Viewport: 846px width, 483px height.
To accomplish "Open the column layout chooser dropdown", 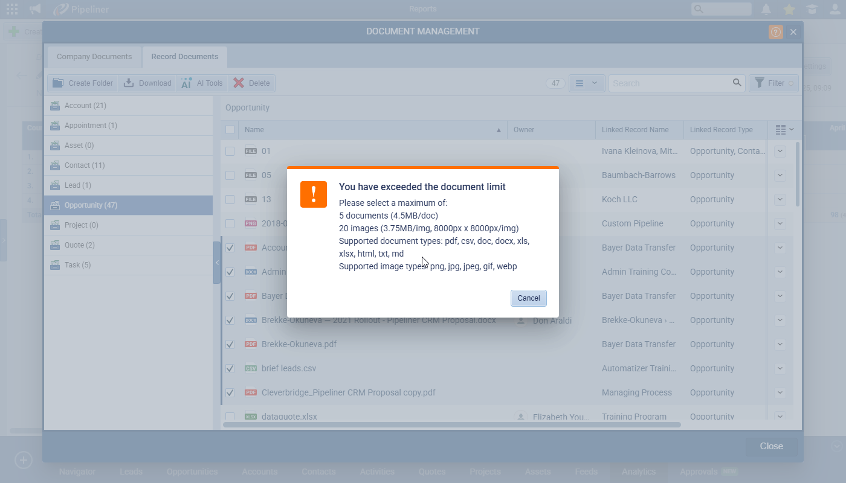I will coord(784,129).
